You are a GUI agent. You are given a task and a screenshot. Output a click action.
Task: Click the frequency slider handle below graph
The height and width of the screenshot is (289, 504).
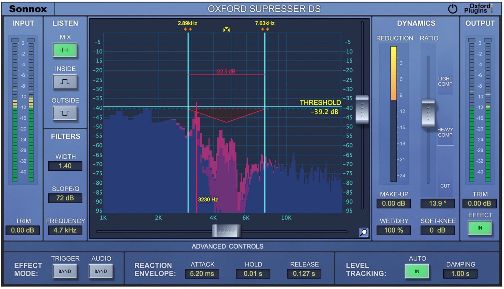[x=226, y=231]
